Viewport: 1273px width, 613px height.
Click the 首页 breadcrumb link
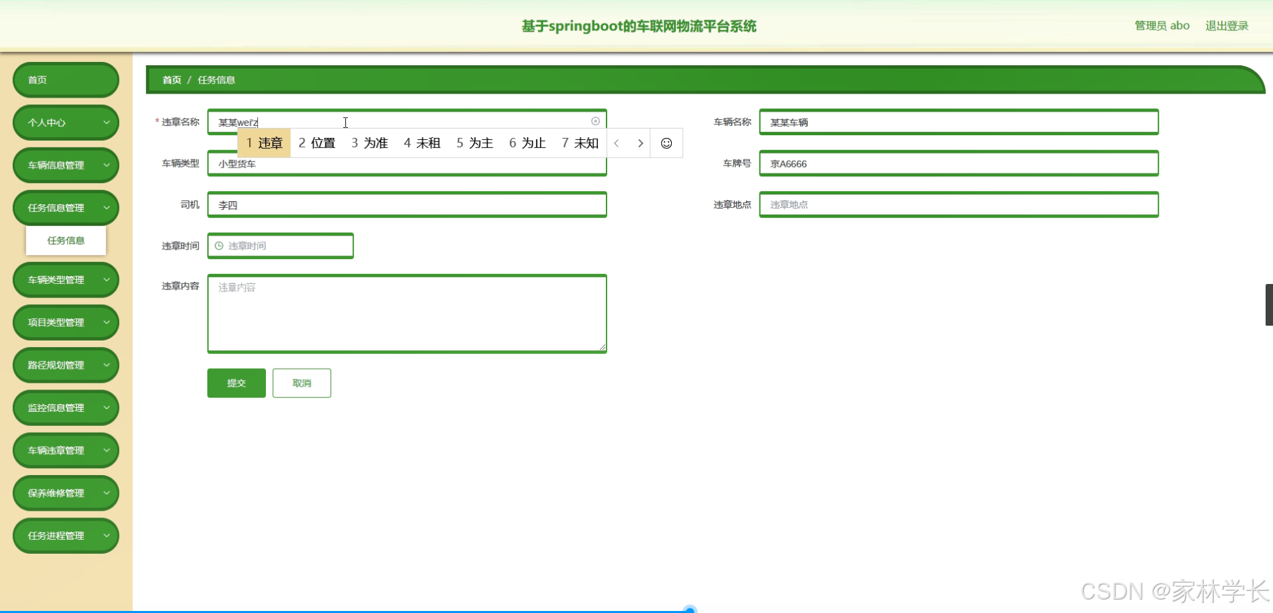pyautogui.click(x=170, y=79)
